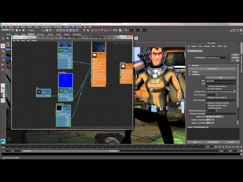Click the Open Scene folder icon

coord(20,30)
